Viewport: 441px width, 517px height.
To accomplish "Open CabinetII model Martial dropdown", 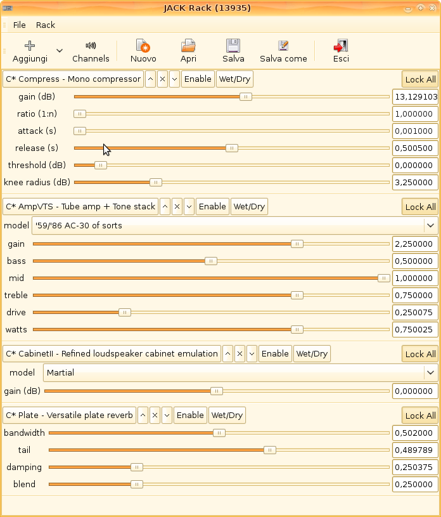I will point(241,372).
